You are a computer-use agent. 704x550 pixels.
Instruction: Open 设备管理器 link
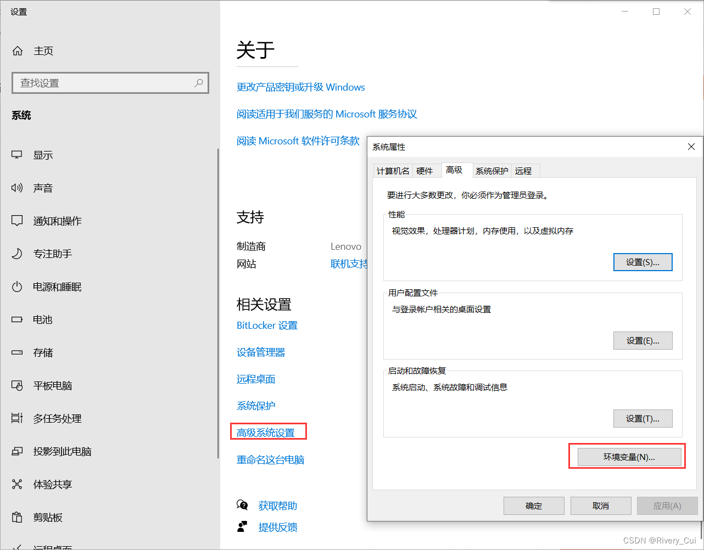260,352
